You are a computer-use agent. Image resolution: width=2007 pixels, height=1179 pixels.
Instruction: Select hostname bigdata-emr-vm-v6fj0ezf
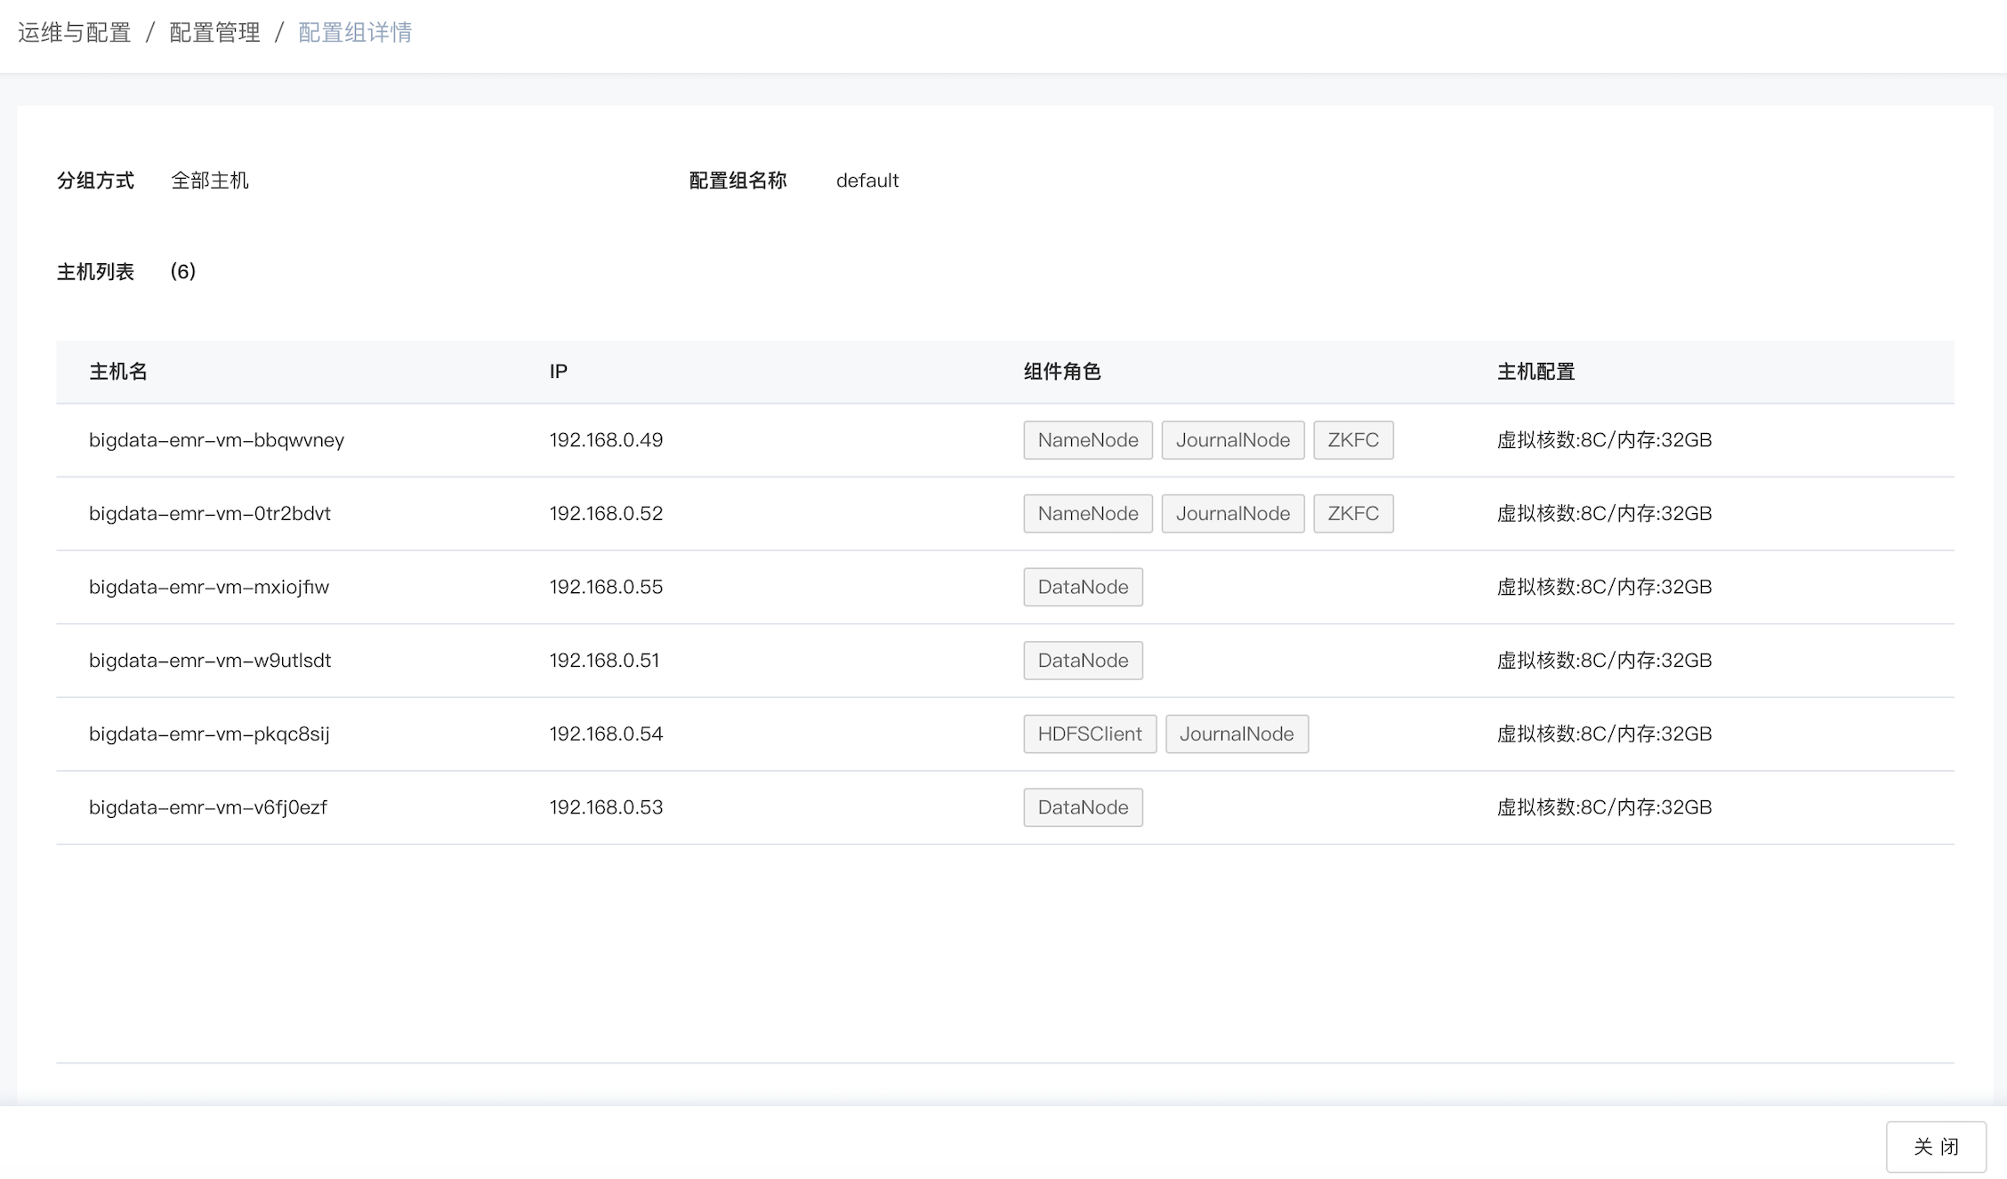(208, 807)
